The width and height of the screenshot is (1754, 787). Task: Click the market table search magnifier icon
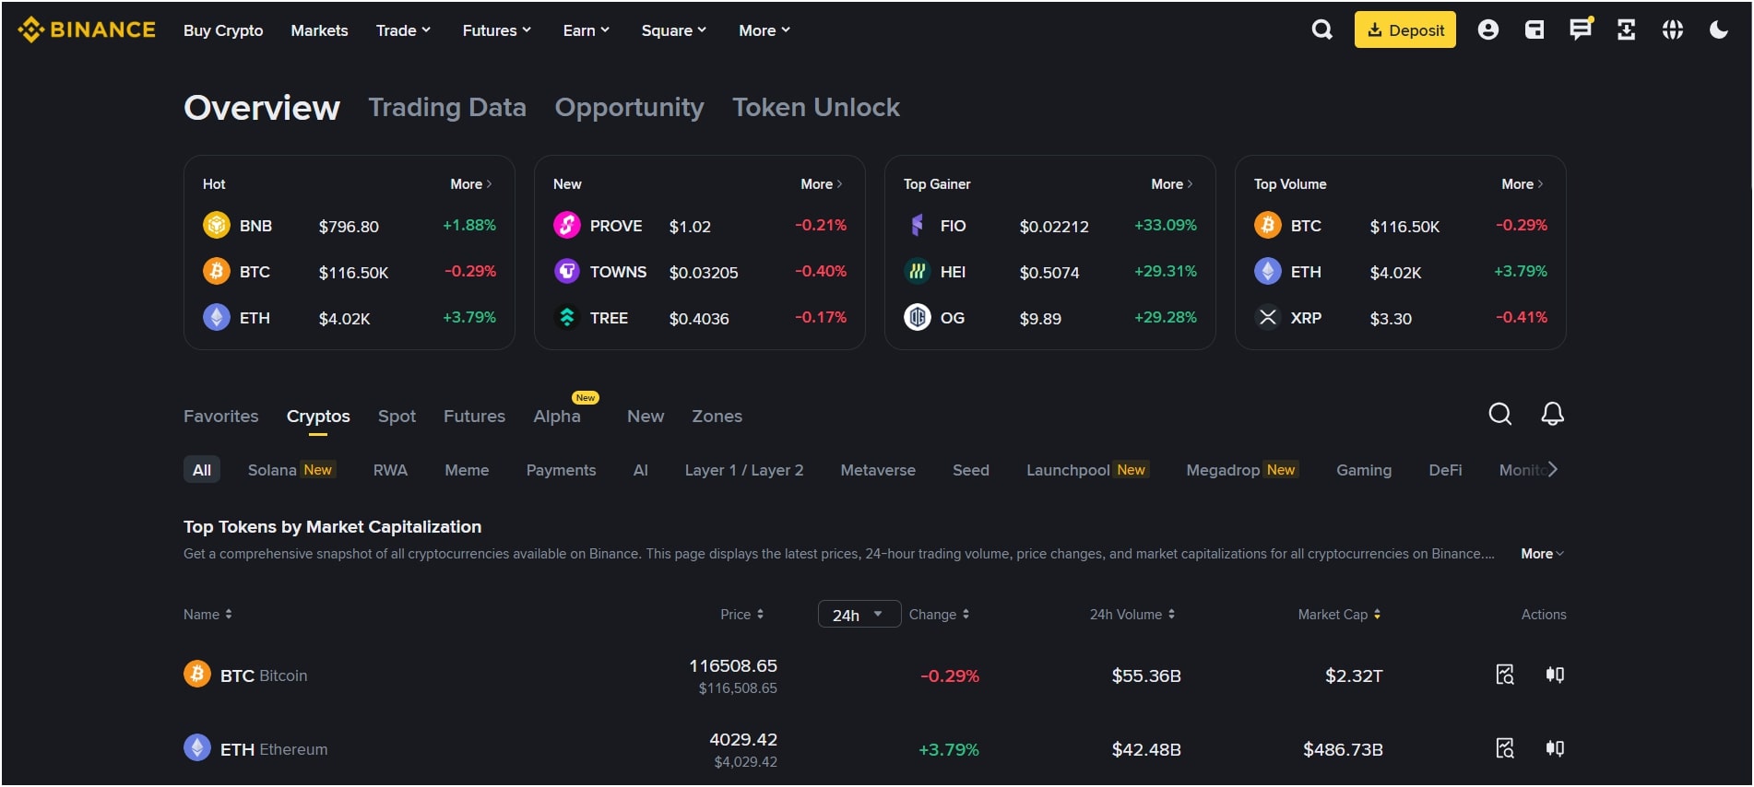click(x=1499, y=415)
